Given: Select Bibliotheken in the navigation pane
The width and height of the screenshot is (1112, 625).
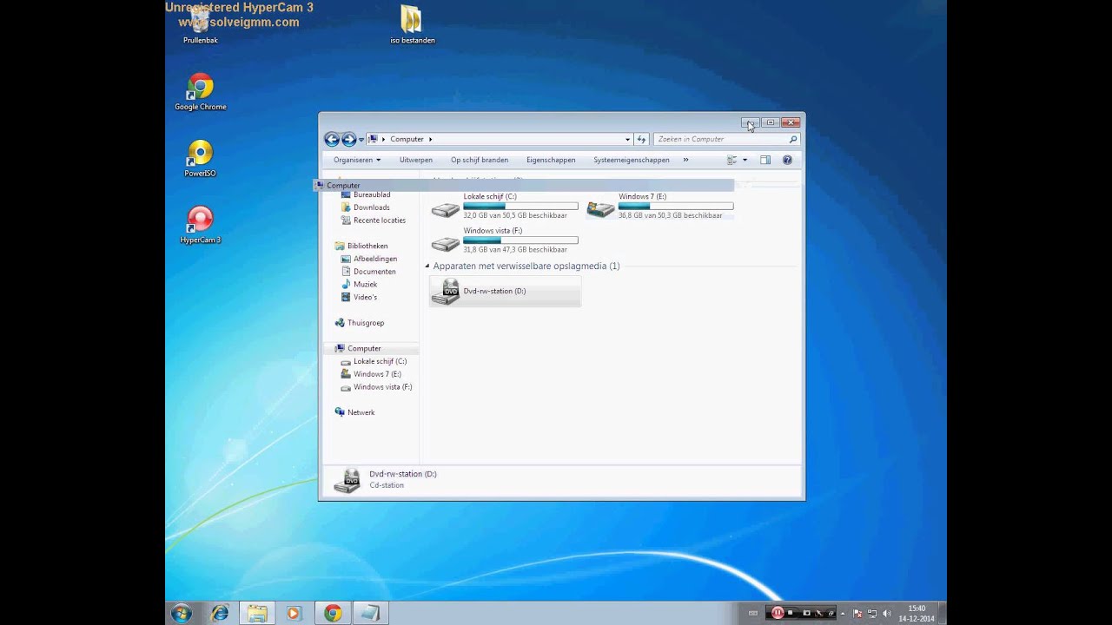Looking at the screenshot, I should tap(367, 246).
